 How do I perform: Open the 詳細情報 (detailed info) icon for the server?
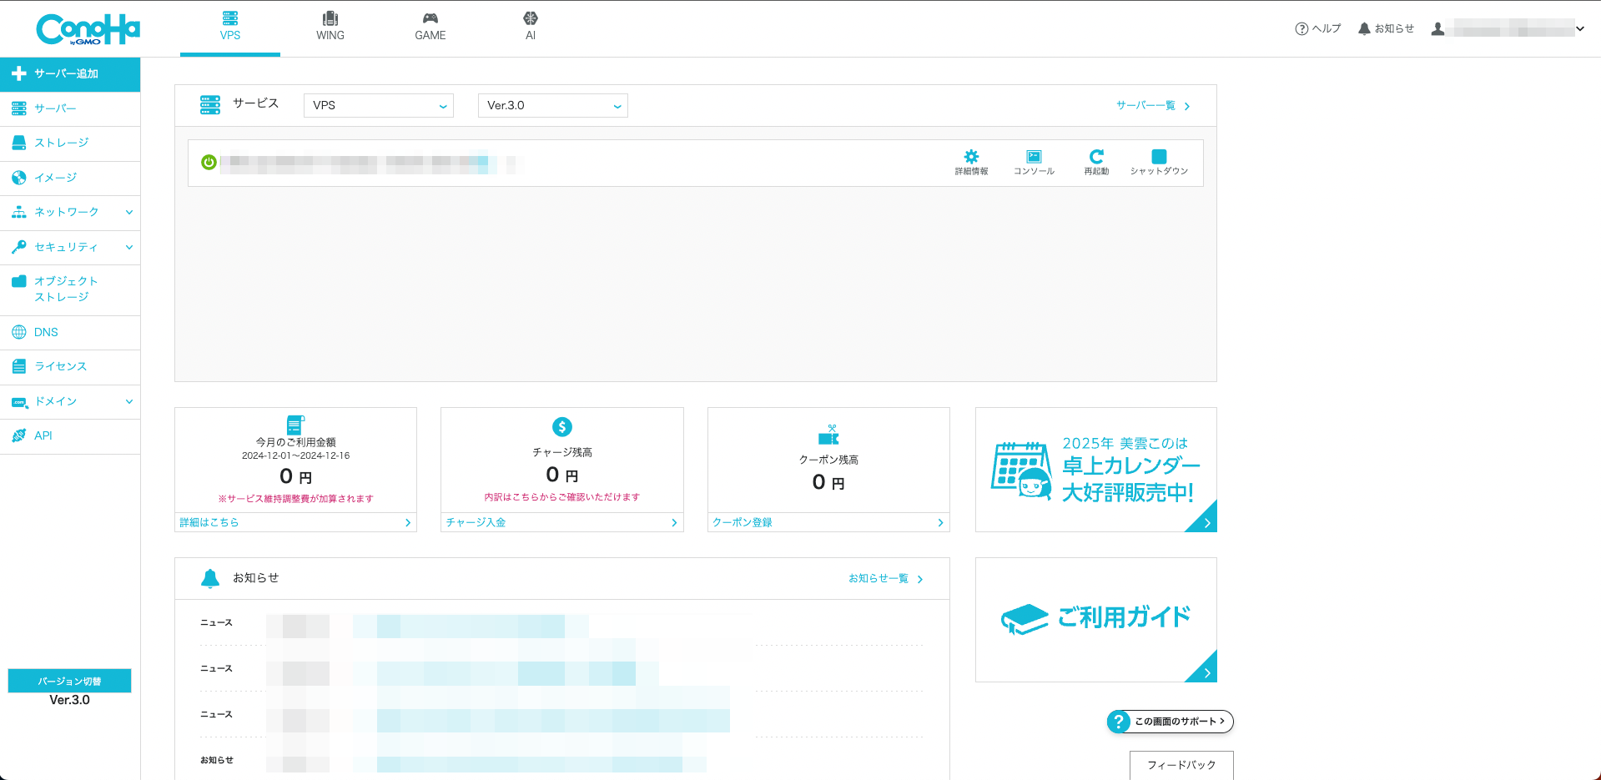(970, 162)
